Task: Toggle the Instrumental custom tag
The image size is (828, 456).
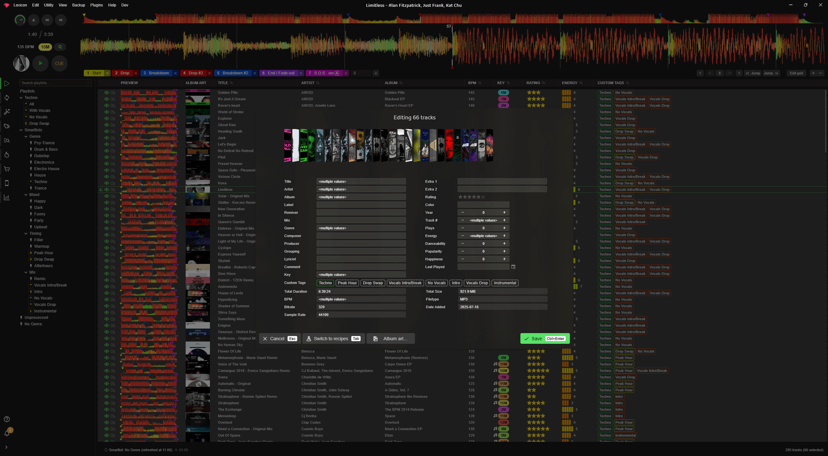Action: (505, 283)
